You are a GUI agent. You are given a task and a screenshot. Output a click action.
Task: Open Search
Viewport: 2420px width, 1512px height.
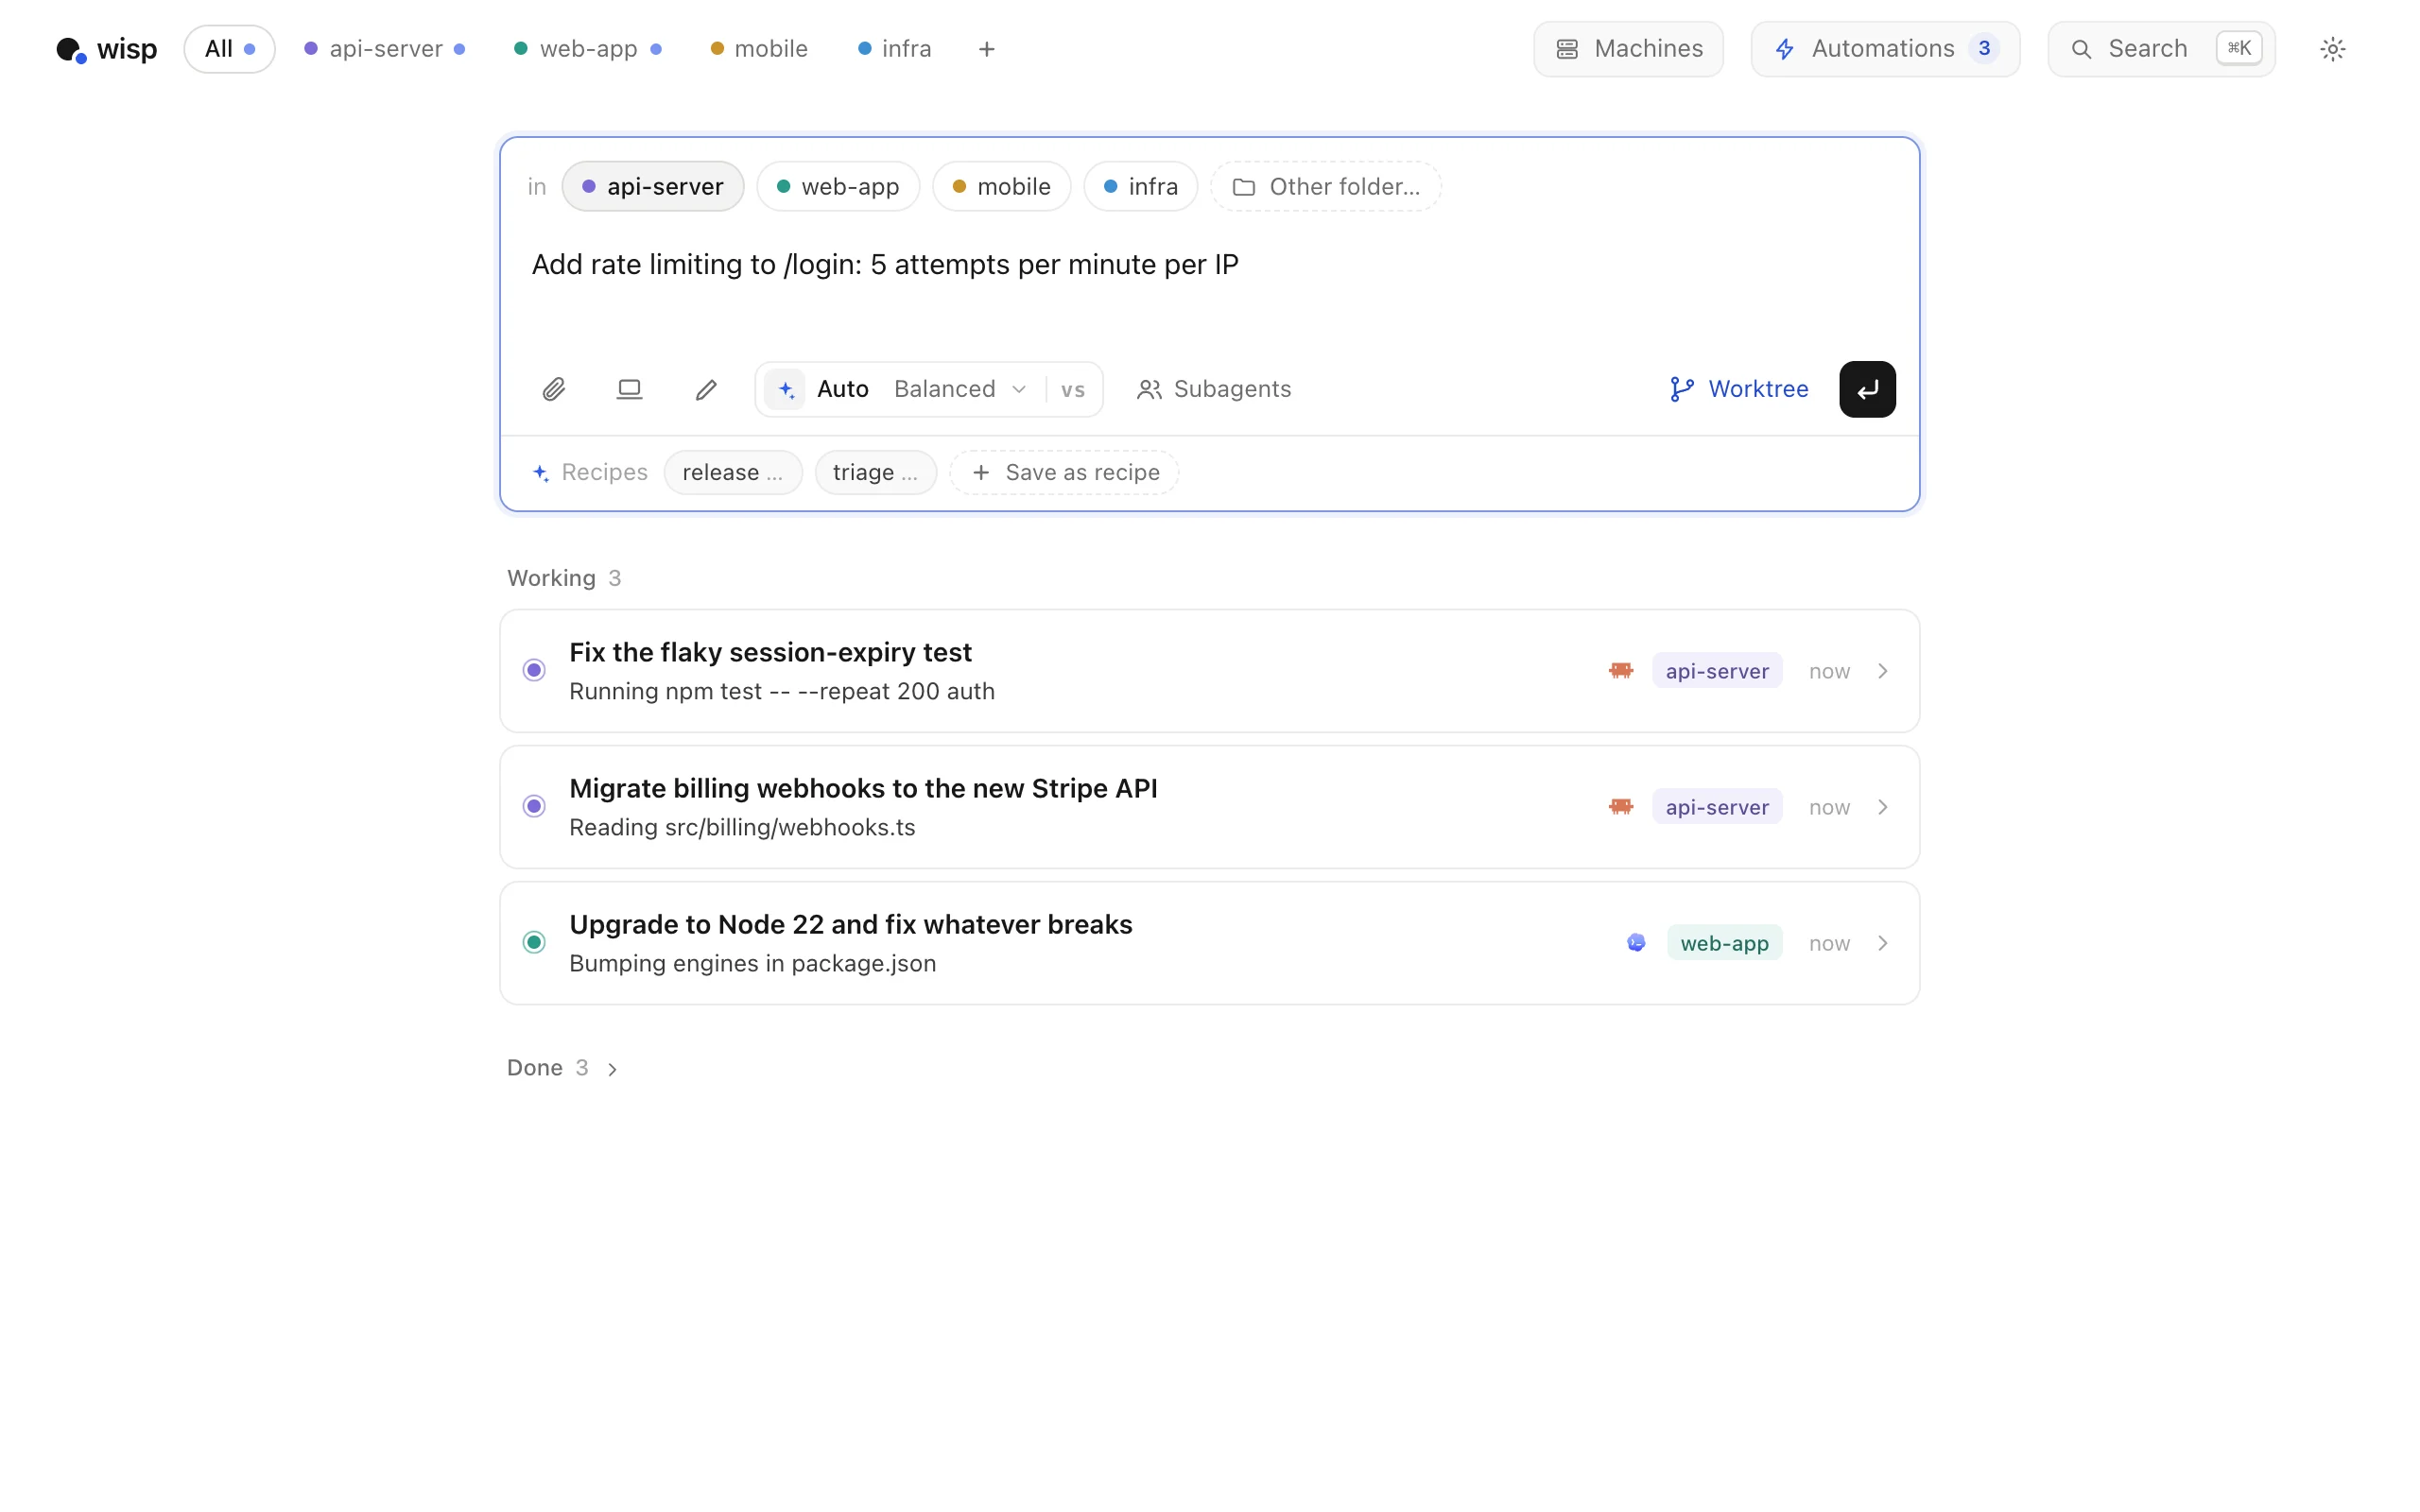(2161, 49)
